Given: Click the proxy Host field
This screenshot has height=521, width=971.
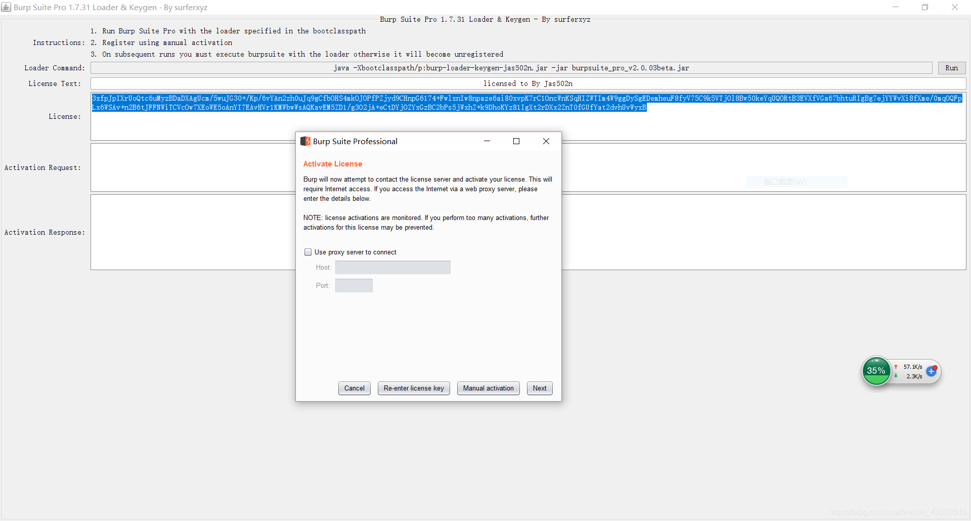Looking at the screenshot, I should (x=392, y=267).
